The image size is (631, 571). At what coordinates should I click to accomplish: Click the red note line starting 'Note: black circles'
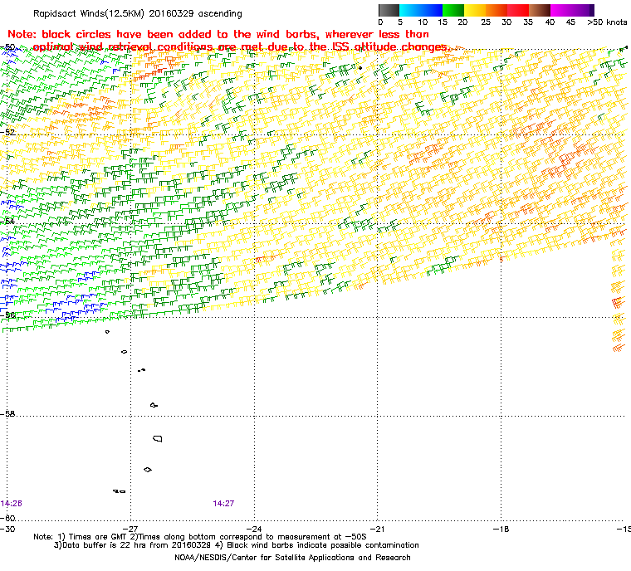pos(218,34)
